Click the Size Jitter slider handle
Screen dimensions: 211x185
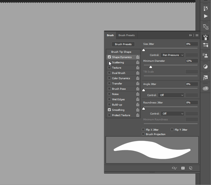[144, 50]
